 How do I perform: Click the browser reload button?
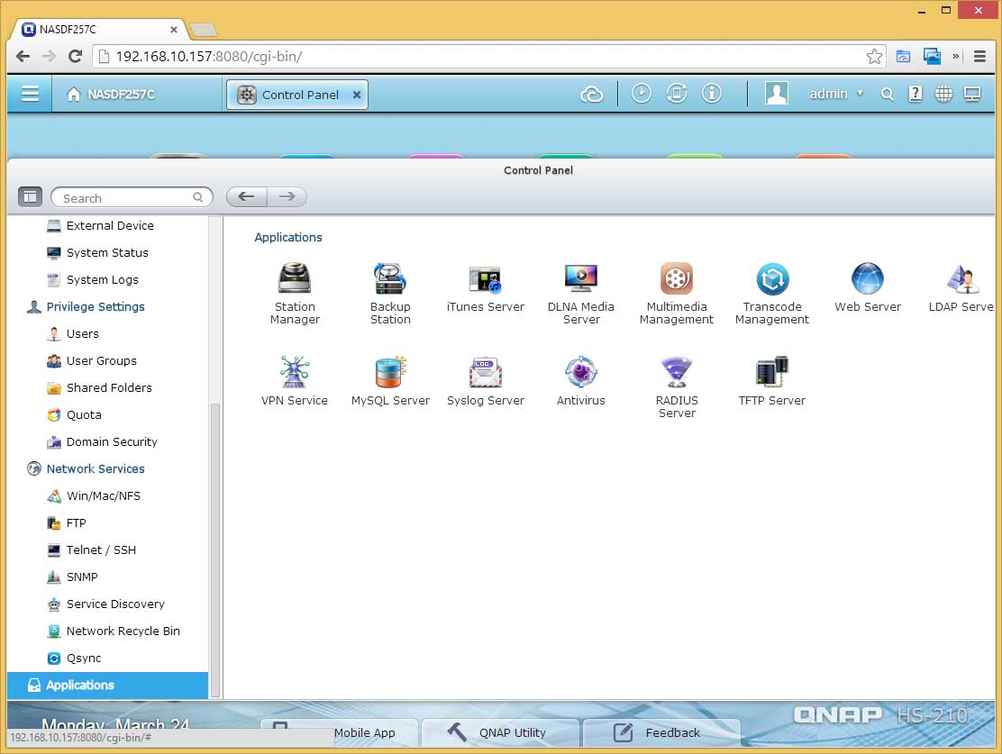pos(75,56)
